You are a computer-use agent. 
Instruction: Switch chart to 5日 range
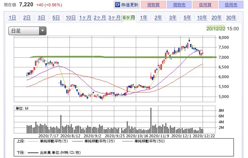(x=56, y=18)
